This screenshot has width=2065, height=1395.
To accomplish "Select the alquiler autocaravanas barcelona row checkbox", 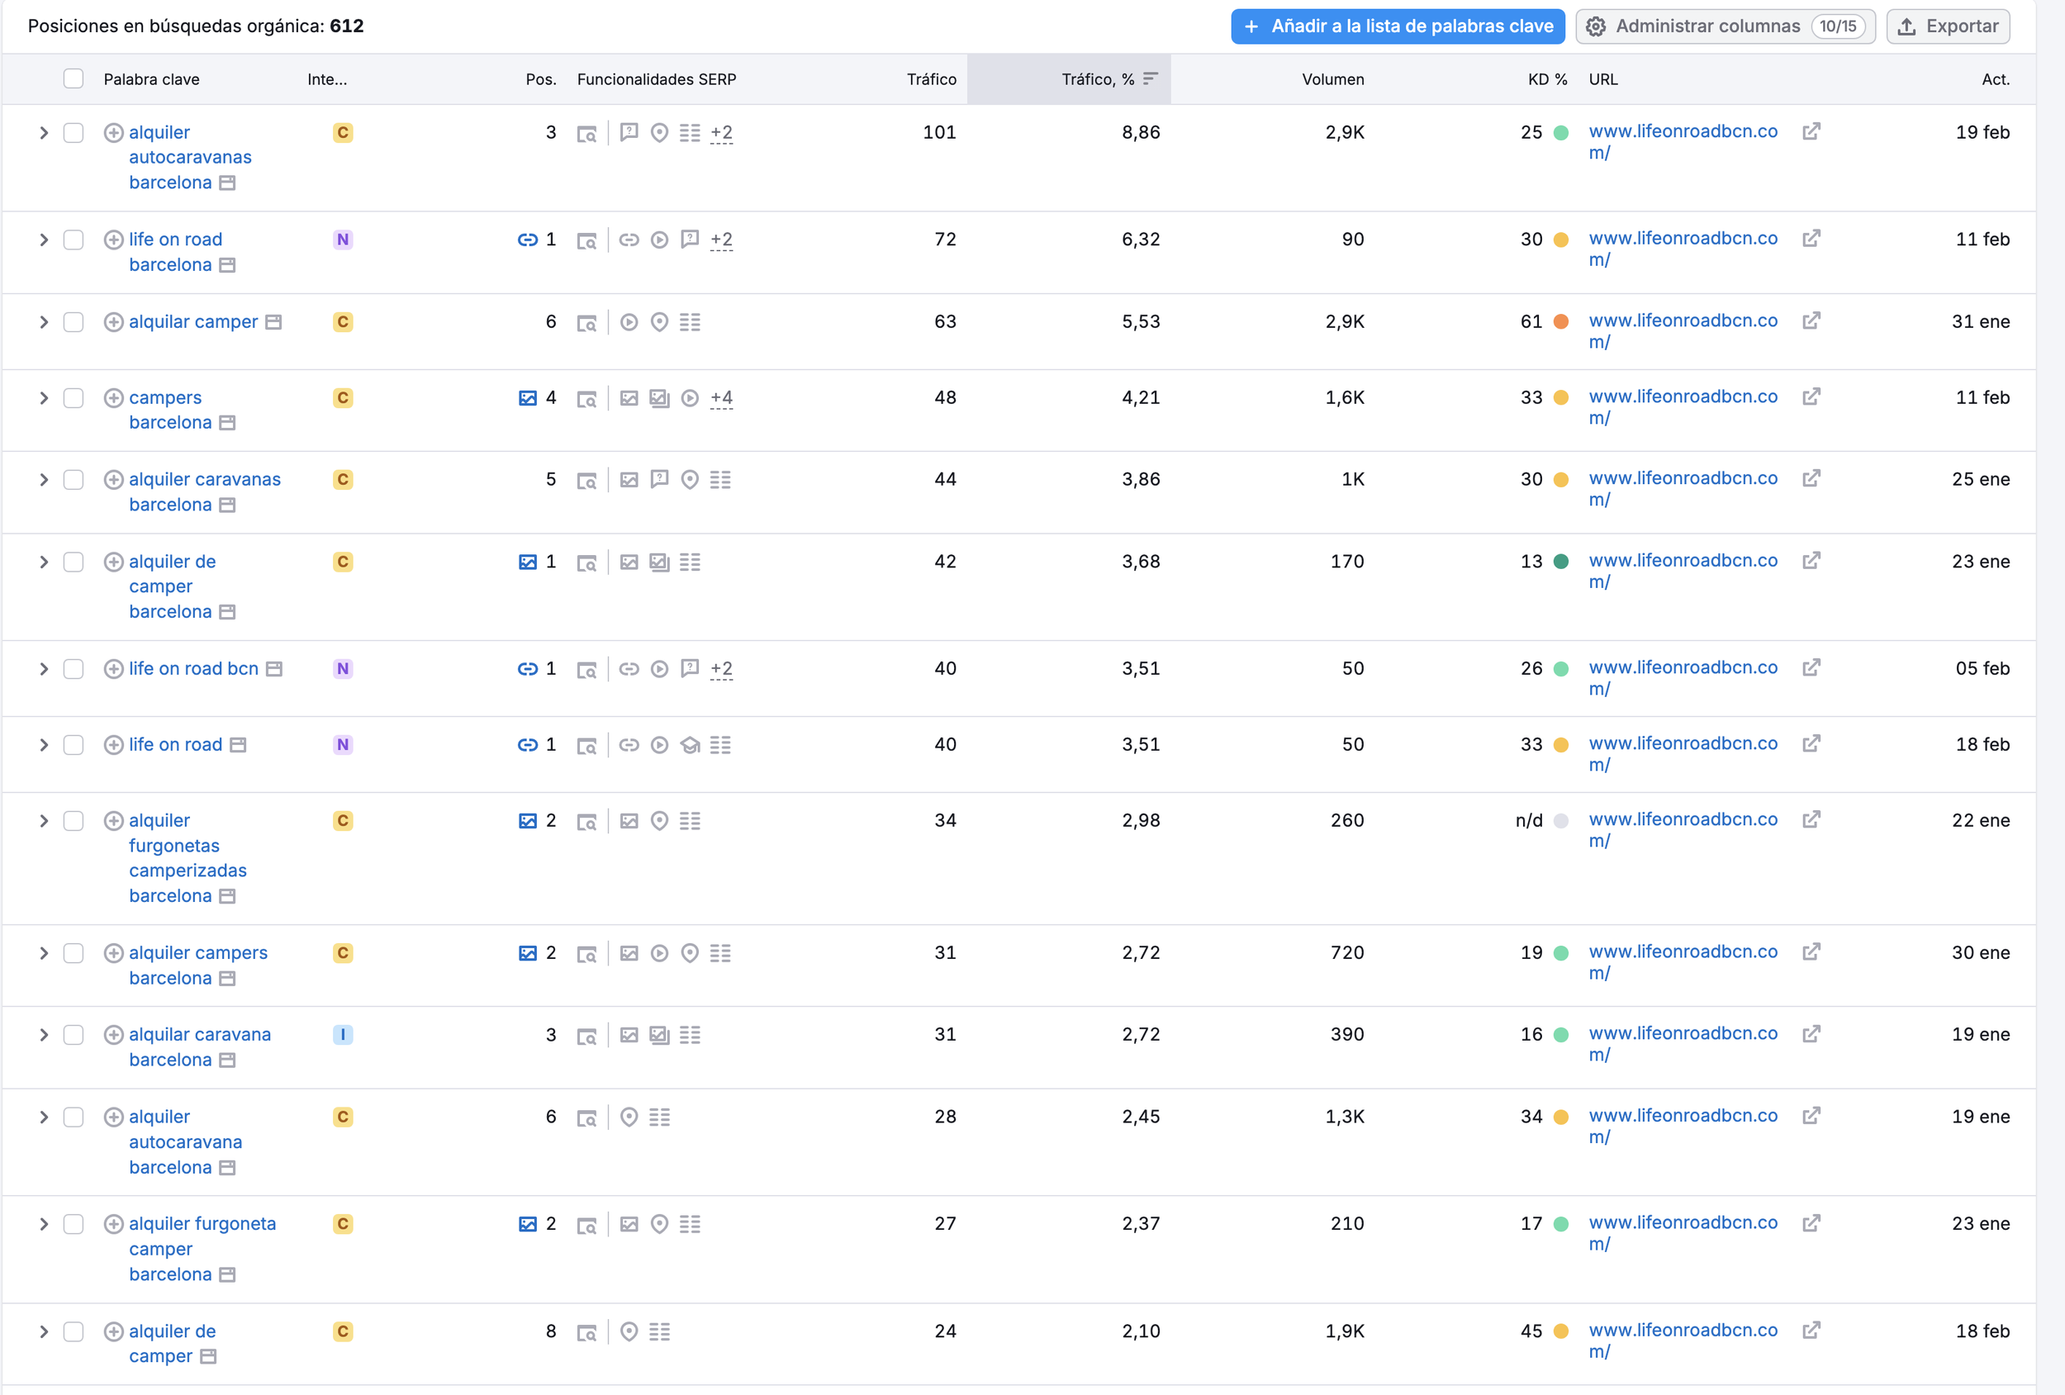I will (x=74, y=132).
